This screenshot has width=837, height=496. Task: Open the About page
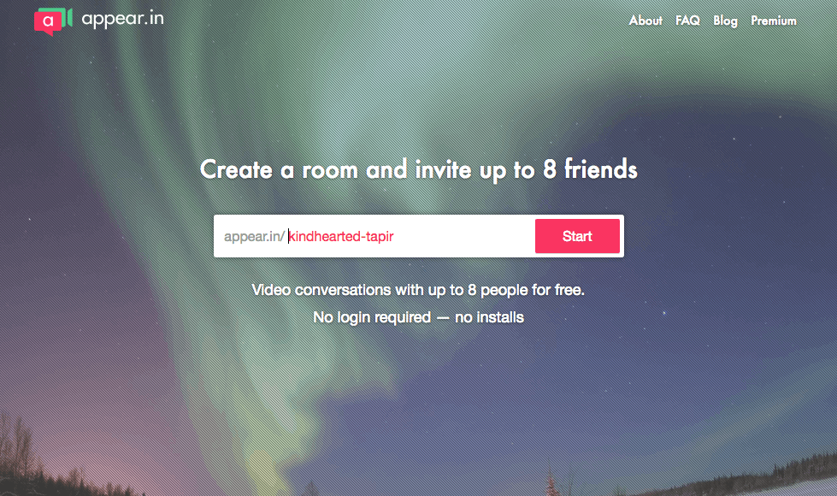645,21
